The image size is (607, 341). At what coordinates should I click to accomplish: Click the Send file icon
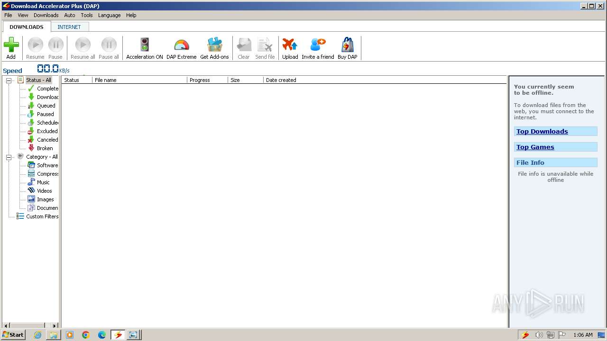tap(265, 45)
